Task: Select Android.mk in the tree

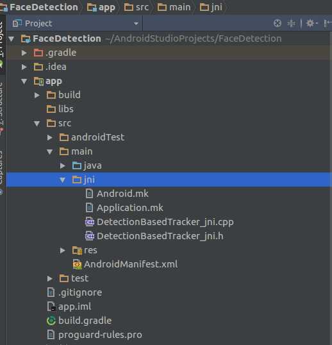Action: coord(122,194)
